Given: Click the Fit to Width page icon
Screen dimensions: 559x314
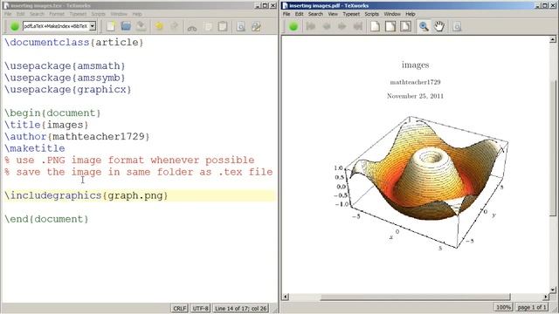Looking at the screenshot, I should pos(390,26).
